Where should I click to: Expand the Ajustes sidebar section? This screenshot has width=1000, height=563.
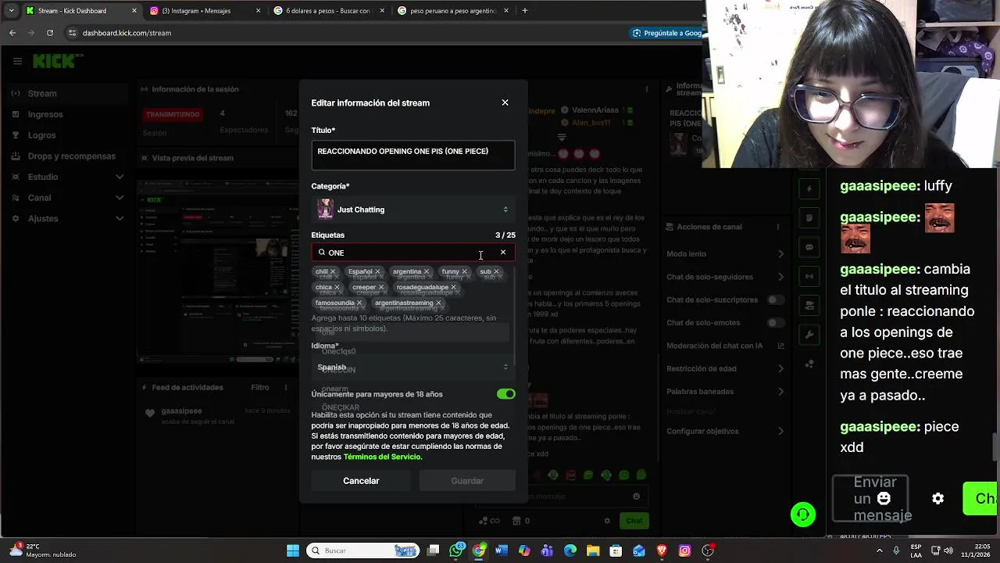(120, 218)
